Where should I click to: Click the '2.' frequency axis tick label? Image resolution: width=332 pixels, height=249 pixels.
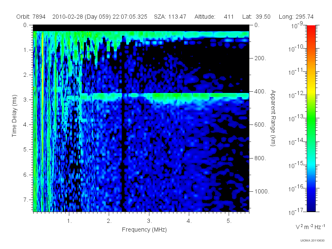tap(109, 221)
